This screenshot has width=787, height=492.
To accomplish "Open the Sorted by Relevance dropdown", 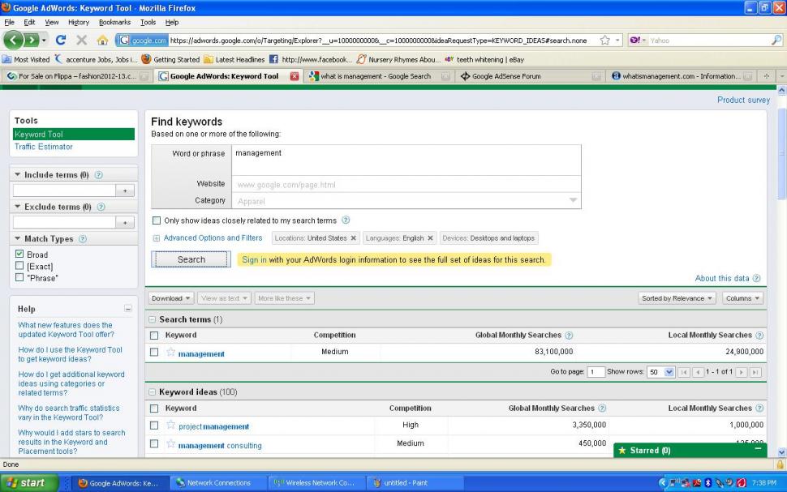I will click(x=677, y=298).
